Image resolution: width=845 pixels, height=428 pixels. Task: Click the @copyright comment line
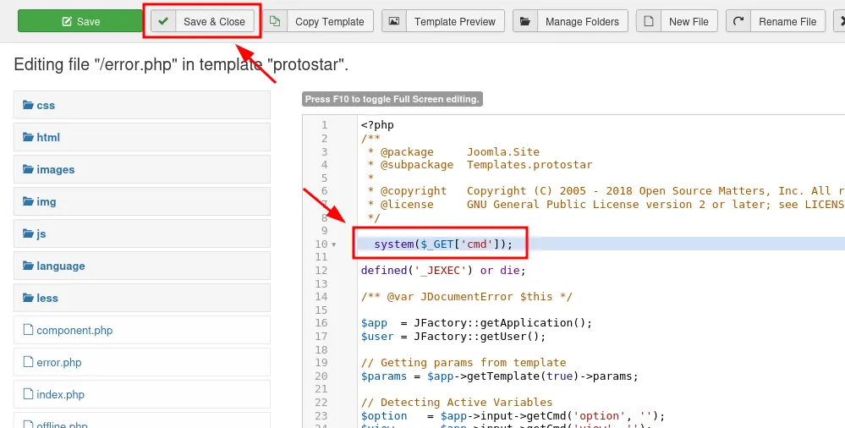pyautogui.click(x=606, y=191)
